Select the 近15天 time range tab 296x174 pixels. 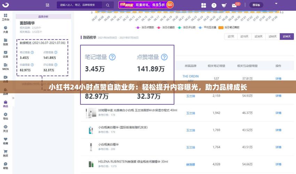[x=244, y=37]
